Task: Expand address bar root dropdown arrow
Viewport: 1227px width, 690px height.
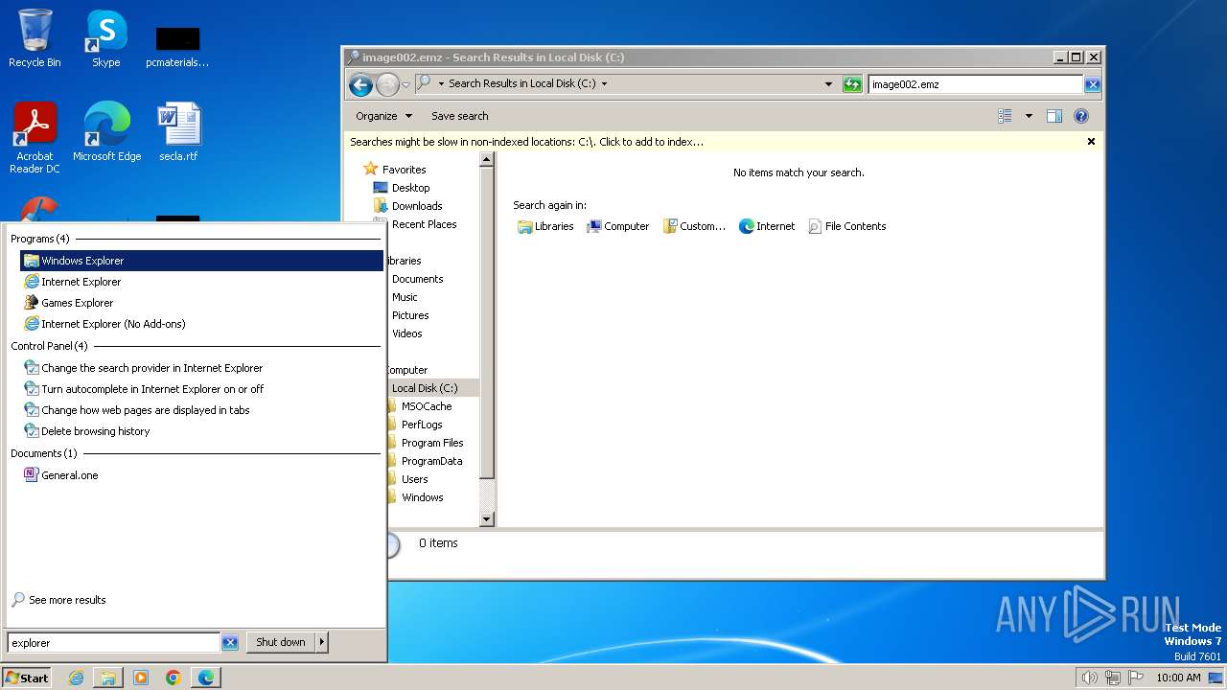Action: click(441, 83)
